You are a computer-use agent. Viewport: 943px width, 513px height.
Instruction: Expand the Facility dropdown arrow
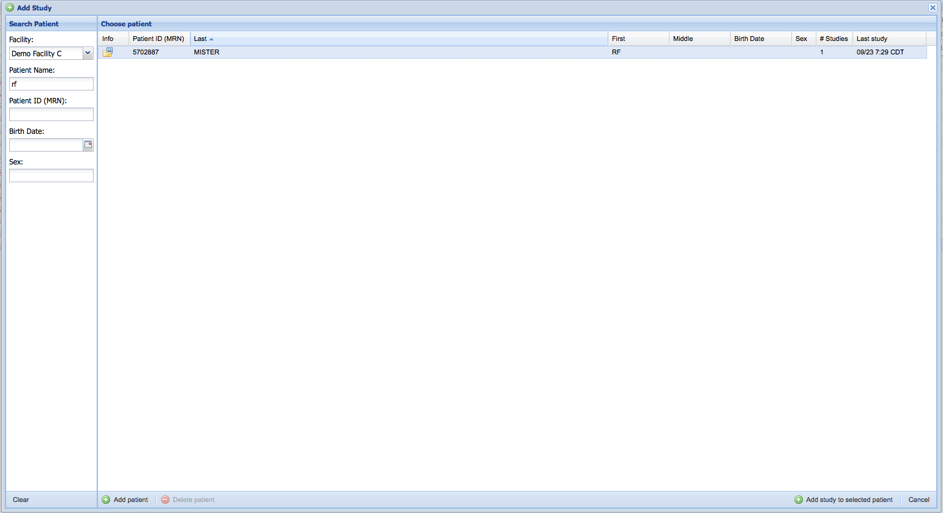pos(88,53)
